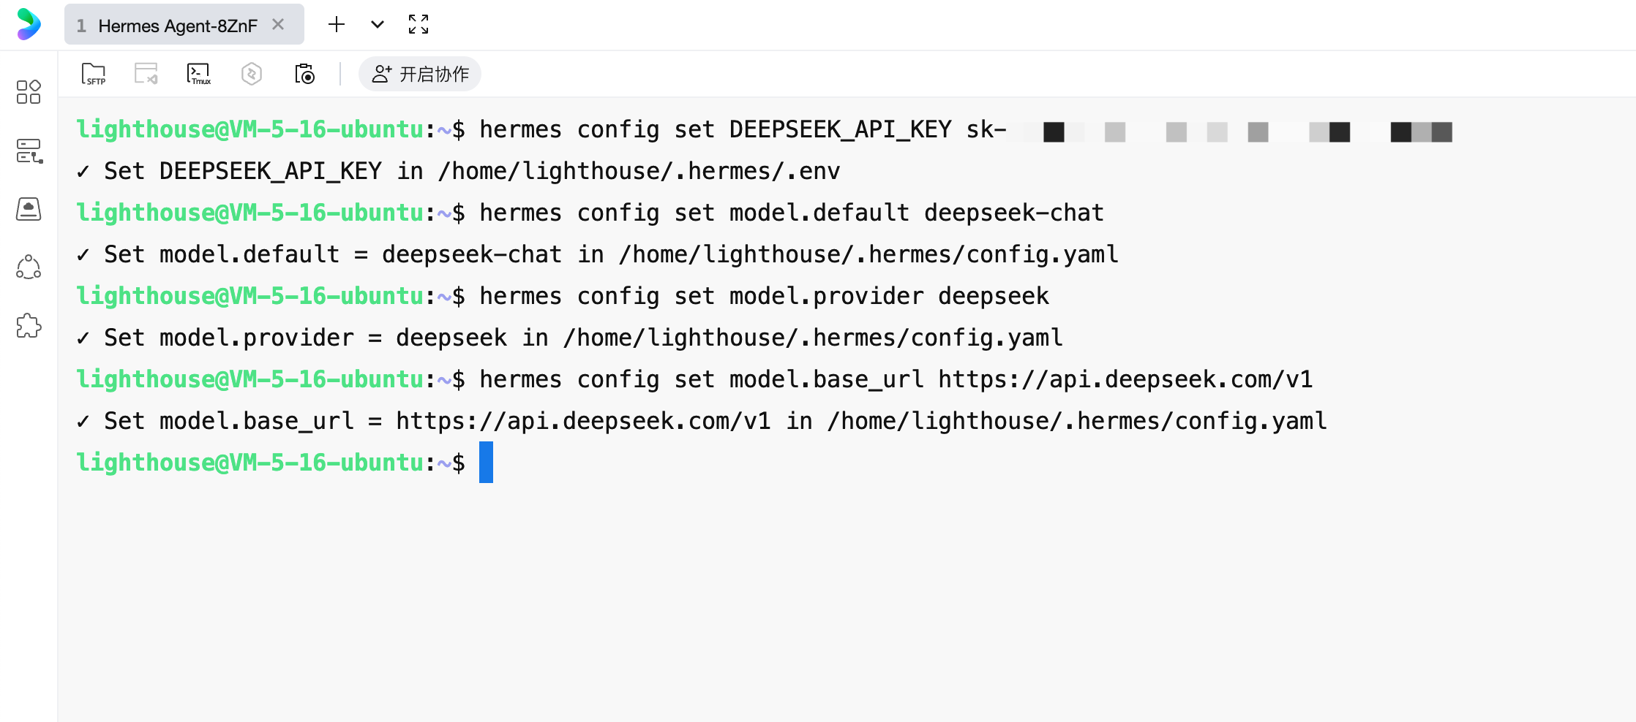Close the Hermes Agent-8ZnF tab
The height and width of the screenshot is (722, 1636).
(x=278, y=24)
